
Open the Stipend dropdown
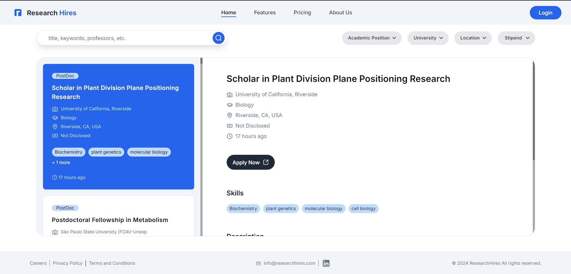(x=516, y=38)
